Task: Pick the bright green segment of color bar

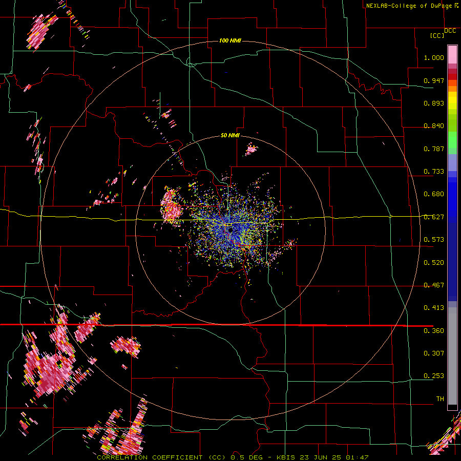Action: click(452, 140)
